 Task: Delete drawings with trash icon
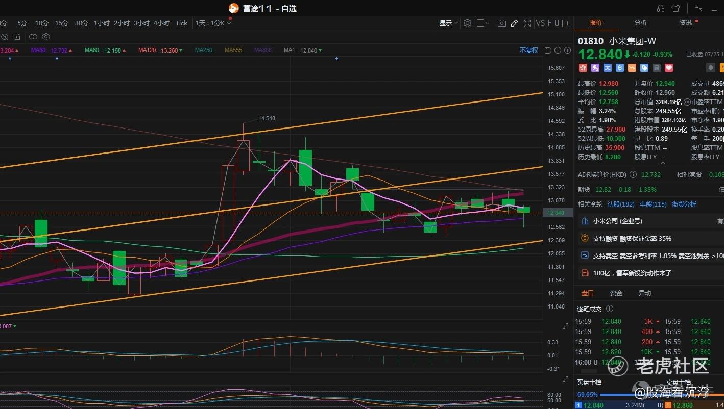coord(17,37)
